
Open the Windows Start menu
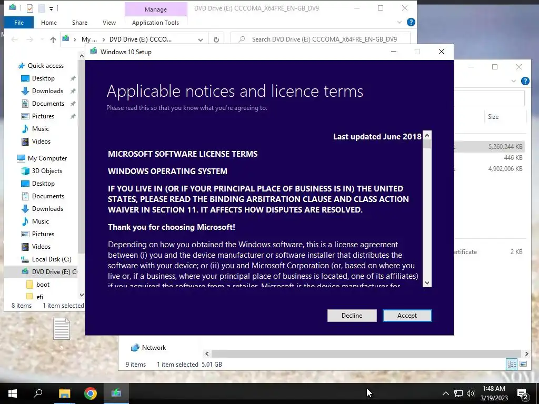[x=13, y=393]
